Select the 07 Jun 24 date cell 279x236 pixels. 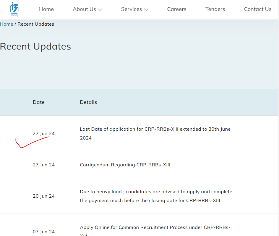44,232
